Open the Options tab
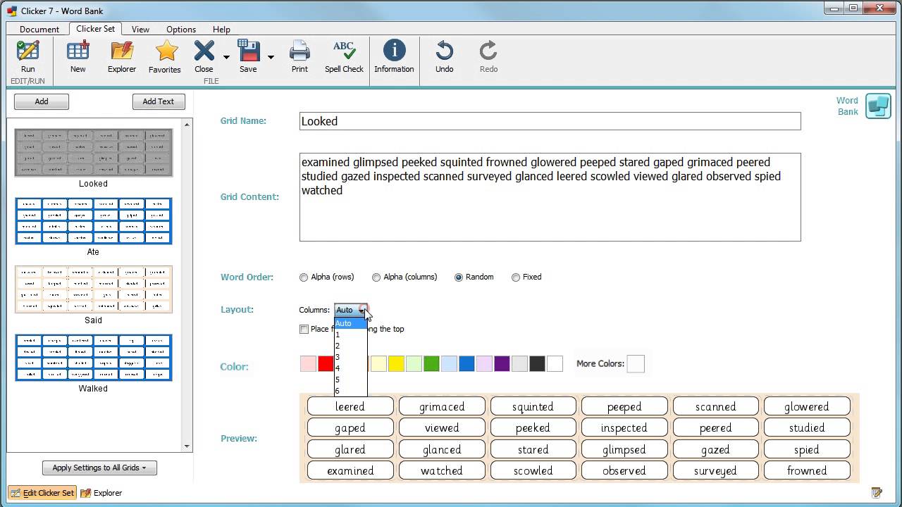 [181, 30]
